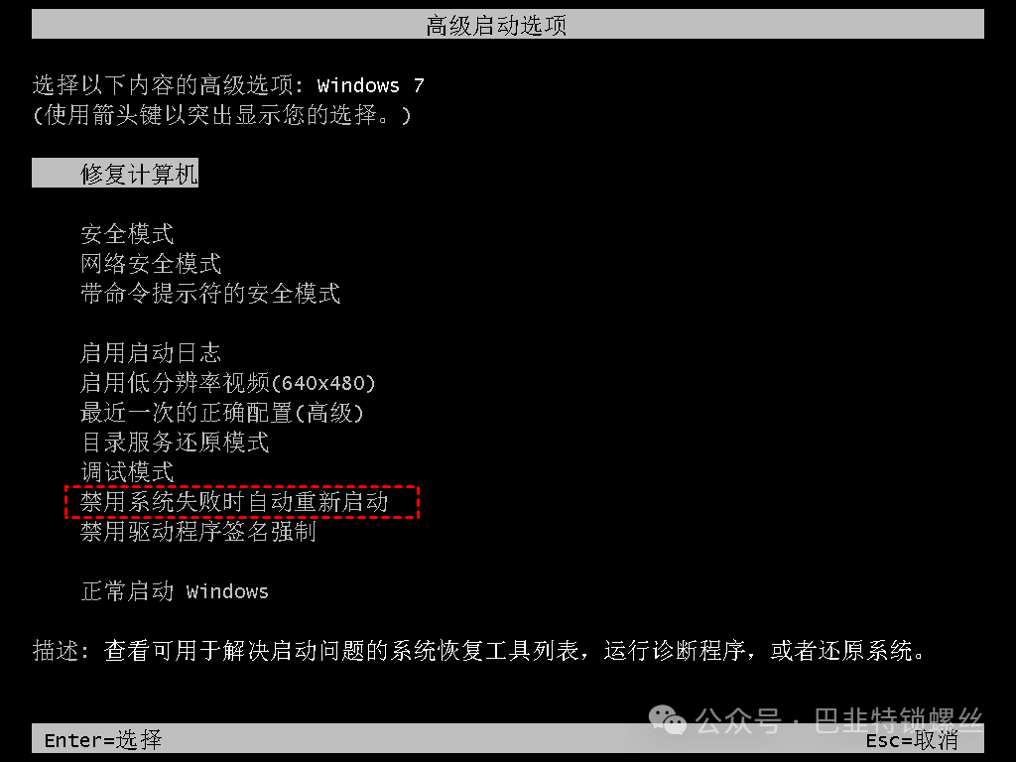The height and width of the screenshot is (762, 1016).
Task: Choose 启用低分辨率视频(640x480) entry
Action: pyautogui.click(x=227, y=382)
